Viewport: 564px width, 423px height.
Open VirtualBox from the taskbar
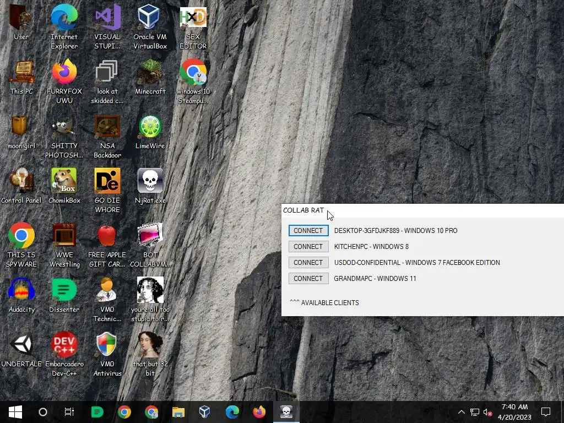[205, 412]
